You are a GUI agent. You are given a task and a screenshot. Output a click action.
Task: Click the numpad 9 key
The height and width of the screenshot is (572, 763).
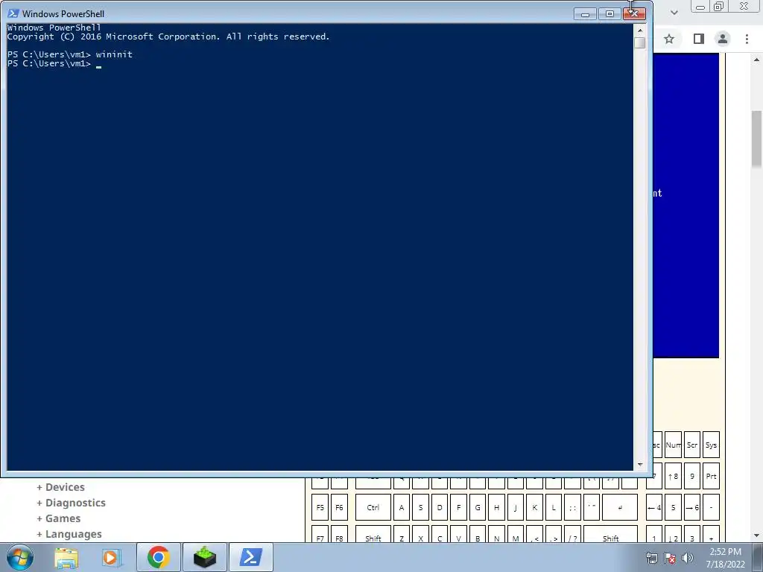692,476
